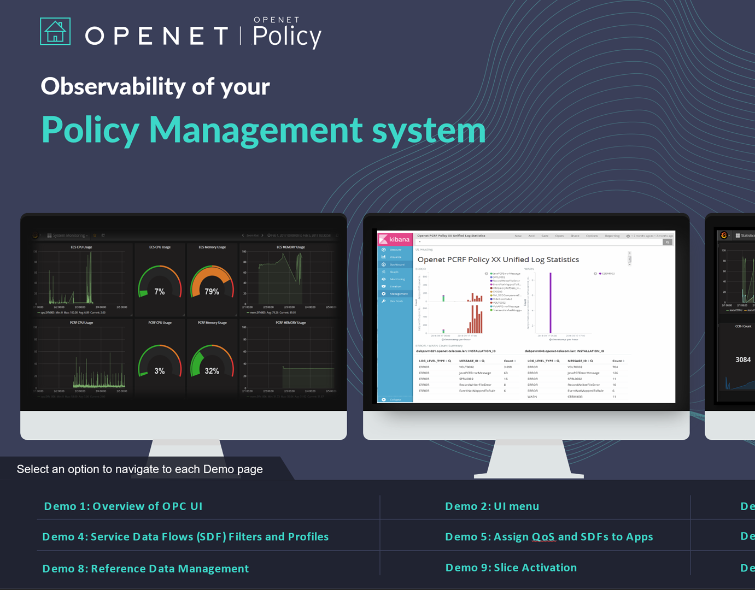Click Add in the Kibana top menu
755x590 pixels.
pyautogui.click(x=531, y=236)
